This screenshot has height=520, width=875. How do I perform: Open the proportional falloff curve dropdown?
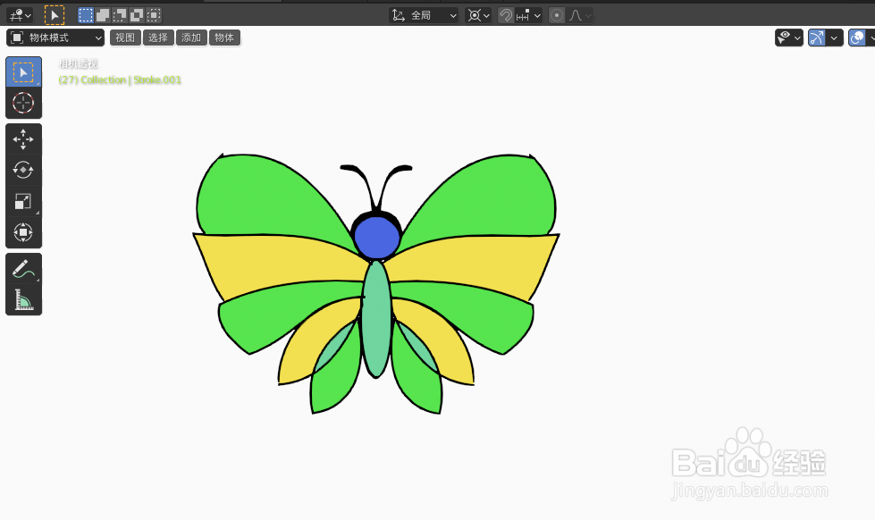point(580,15)
